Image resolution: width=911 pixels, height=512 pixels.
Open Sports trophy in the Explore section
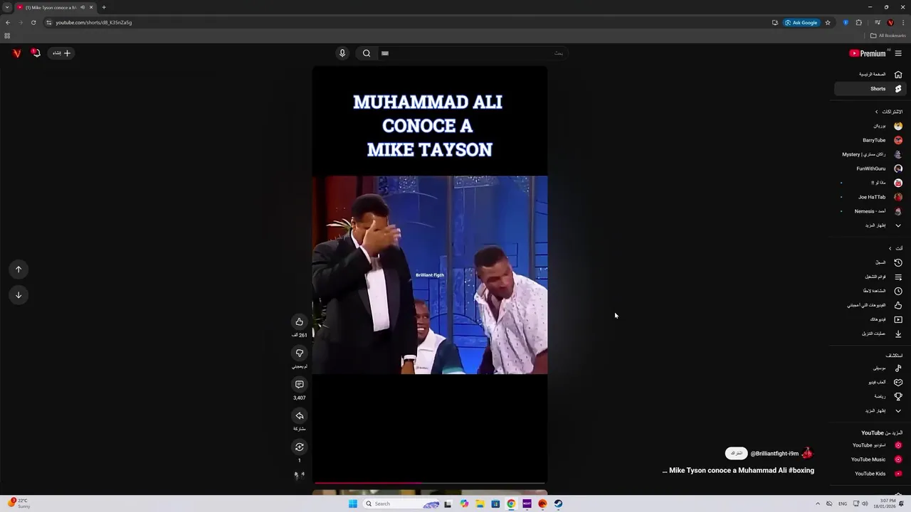[870, 396]
